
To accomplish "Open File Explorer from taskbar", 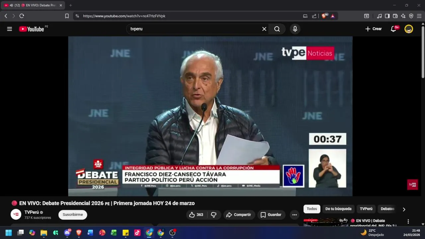I will pos(44,233).
